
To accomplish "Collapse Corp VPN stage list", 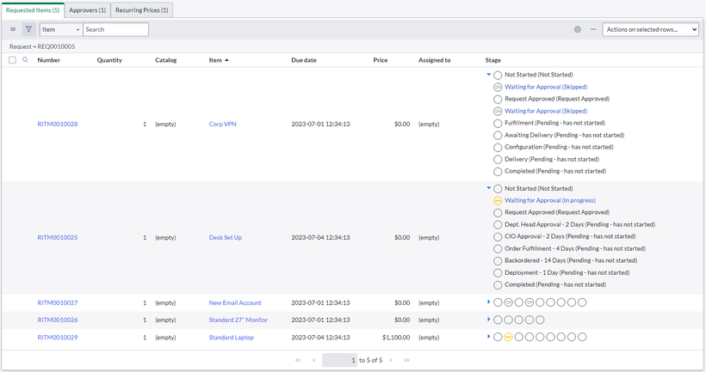I will 488,75.
